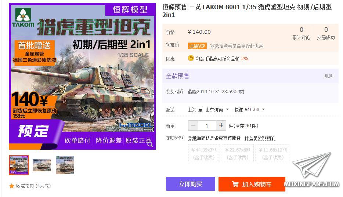343x197 pixels.
Task: Click the 店铺VIP badge
Action: coord(197,46)
